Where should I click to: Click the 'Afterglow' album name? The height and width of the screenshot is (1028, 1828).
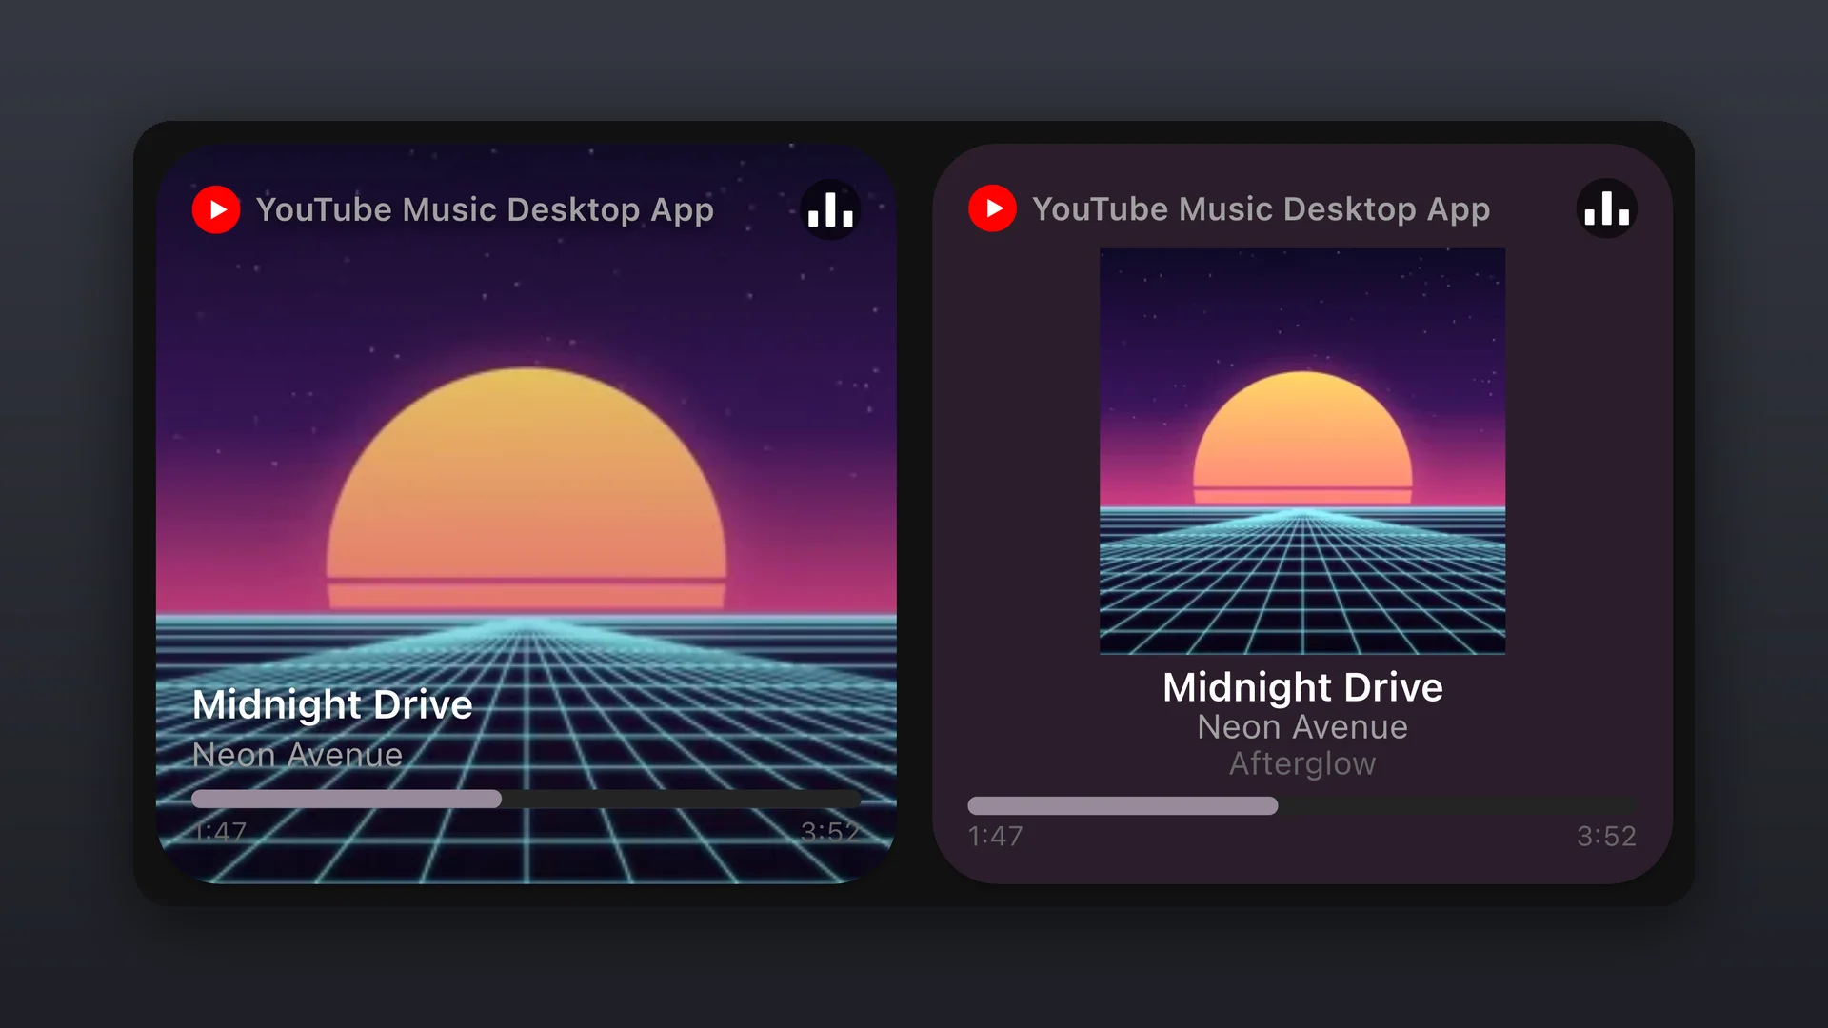[1302, 764]
